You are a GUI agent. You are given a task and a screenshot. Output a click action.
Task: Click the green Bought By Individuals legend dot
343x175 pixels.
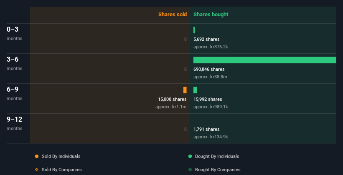point(190,156)
